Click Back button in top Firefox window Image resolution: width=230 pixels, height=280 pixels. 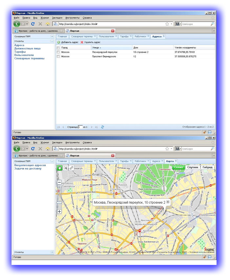pyautogui.click(x=17, y=24)
